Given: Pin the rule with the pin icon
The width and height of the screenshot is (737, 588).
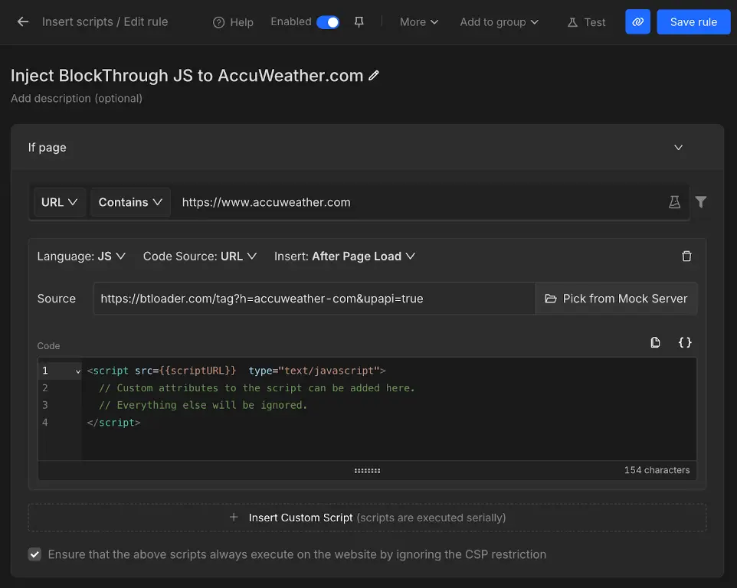Looking at the screenshot, I should tap(359, 22).
